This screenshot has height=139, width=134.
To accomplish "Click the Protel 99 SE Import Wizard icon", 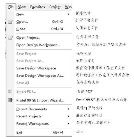I will 10,100.
